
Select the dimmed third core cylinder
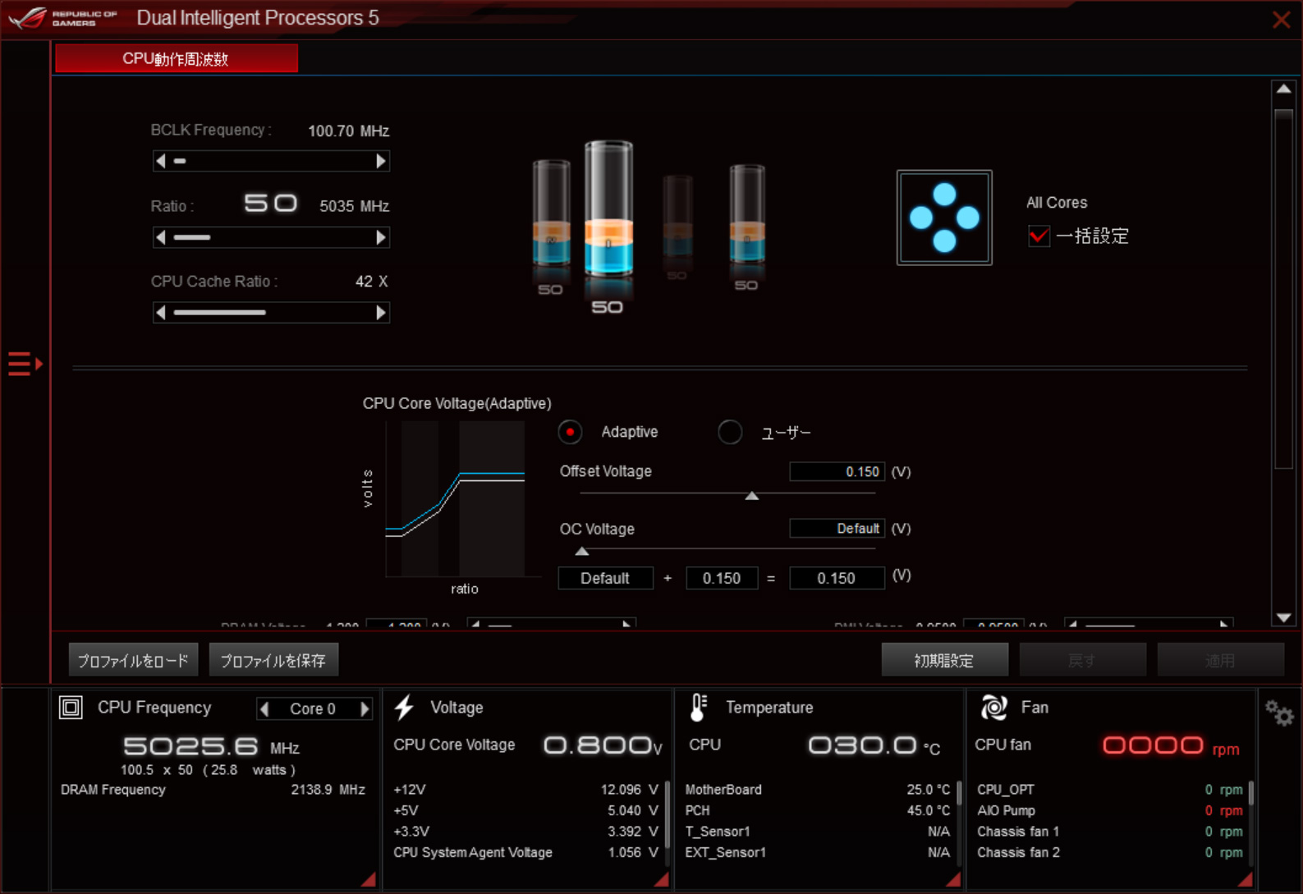click(678, 218)
